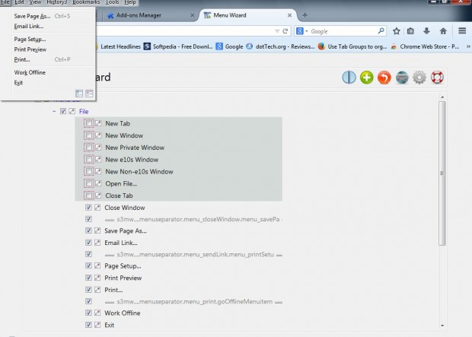Click edit icon next to New Window
472x337 pixels.
(98, 135)
